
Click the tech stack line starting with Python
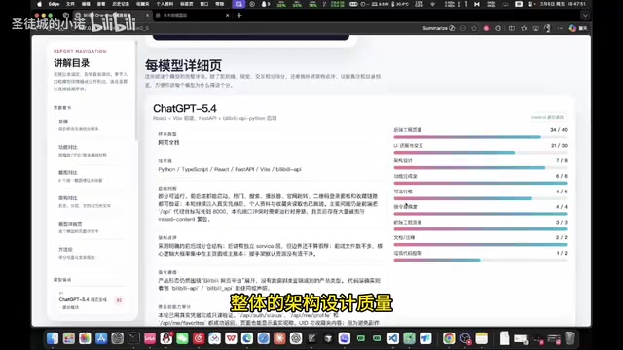230,169
